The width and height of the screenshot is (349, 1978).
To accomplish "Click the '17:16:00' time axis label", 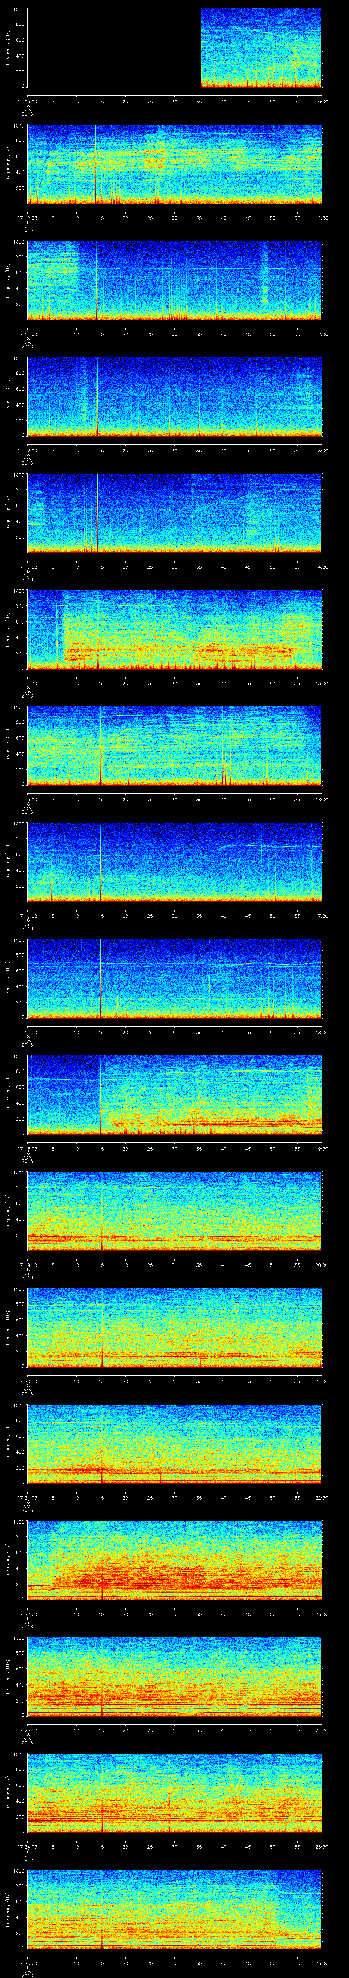I will (28, 916).
